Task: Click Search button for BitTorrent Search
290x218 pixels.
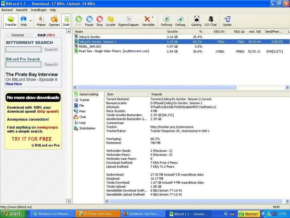Action: click(x=51, y=49)
